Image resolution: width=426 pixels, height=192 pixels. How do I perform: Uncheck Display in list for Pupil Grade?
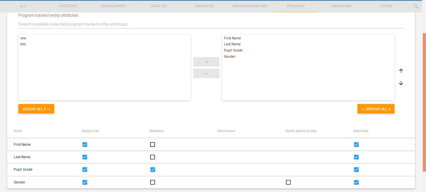[85, 169]
